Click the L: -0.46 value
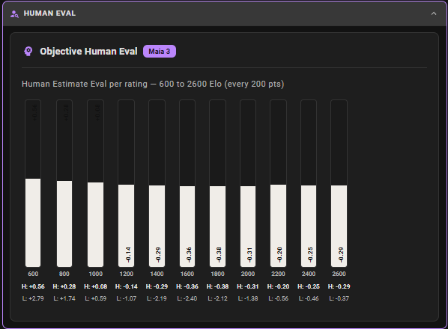Viewport: 448px width, 329px height. (309, 298)
